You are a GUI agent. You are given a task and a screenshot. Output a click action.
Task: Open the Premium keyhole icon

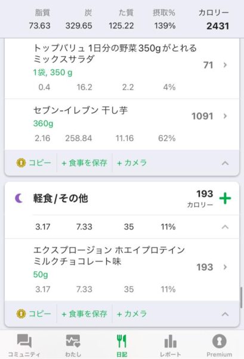tap(219, 341)
